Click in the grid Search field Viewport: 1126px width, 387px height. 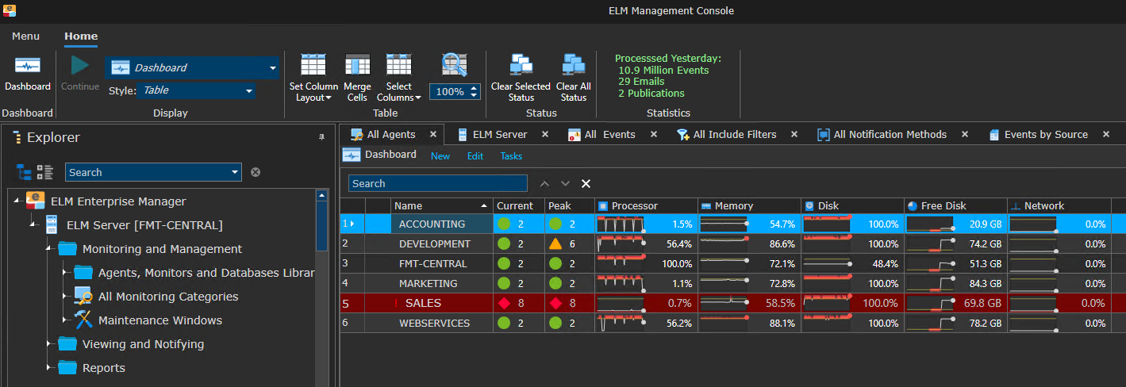tap(438, 183)
